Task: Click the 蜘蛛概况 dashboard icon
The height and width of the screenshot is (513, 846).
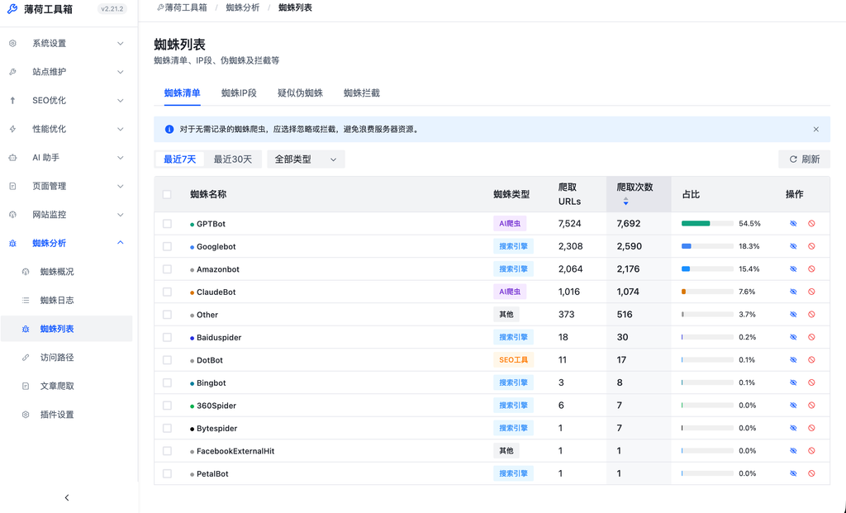Action: (x=26, y=272)
